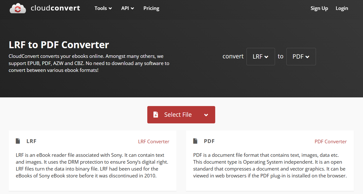Click the CloudConvert cloud logo icon
The width and height of the screenshot is (363, 194).
pyautogui.click(x=18, y=8)
